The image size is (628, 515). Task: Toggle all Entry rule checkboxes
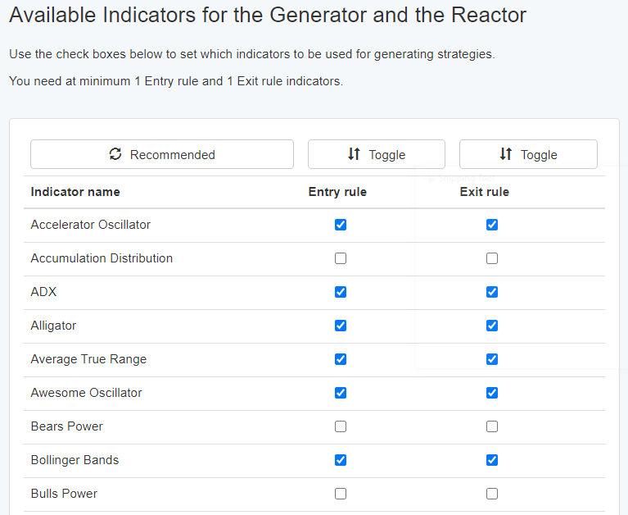tap(376, 154)
